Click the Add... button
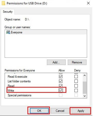This screenshot has width=93, height=116. (x=56, y=62)
